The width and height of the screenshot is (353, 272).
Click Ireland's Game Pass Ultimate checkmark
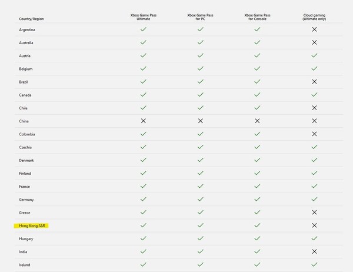[x=143, y=264]
